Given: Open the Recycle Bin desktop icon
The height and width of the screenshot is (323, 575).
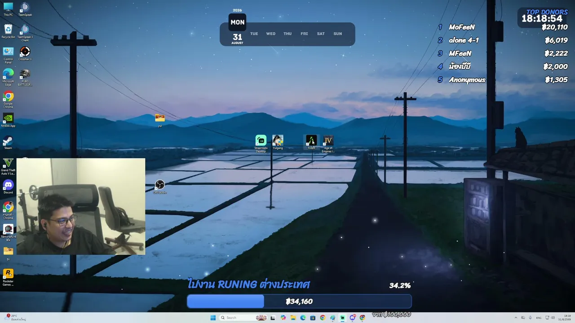Looking at the screenshot, I should click(8, 31).
